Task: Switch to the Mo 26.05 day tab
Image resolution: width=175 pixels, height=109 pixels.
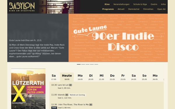Action: point(155,77)
